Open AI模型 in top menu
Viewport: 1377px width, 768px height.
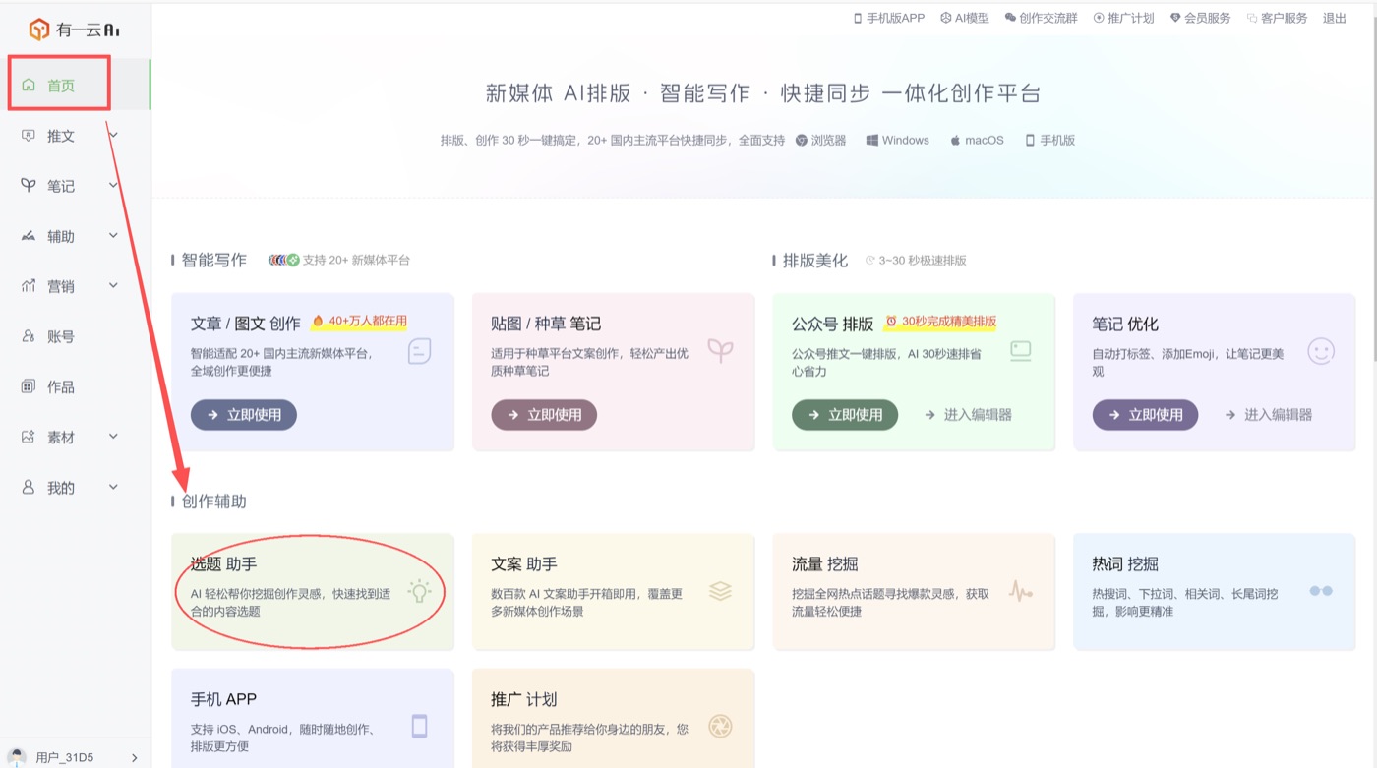(965, 18)
